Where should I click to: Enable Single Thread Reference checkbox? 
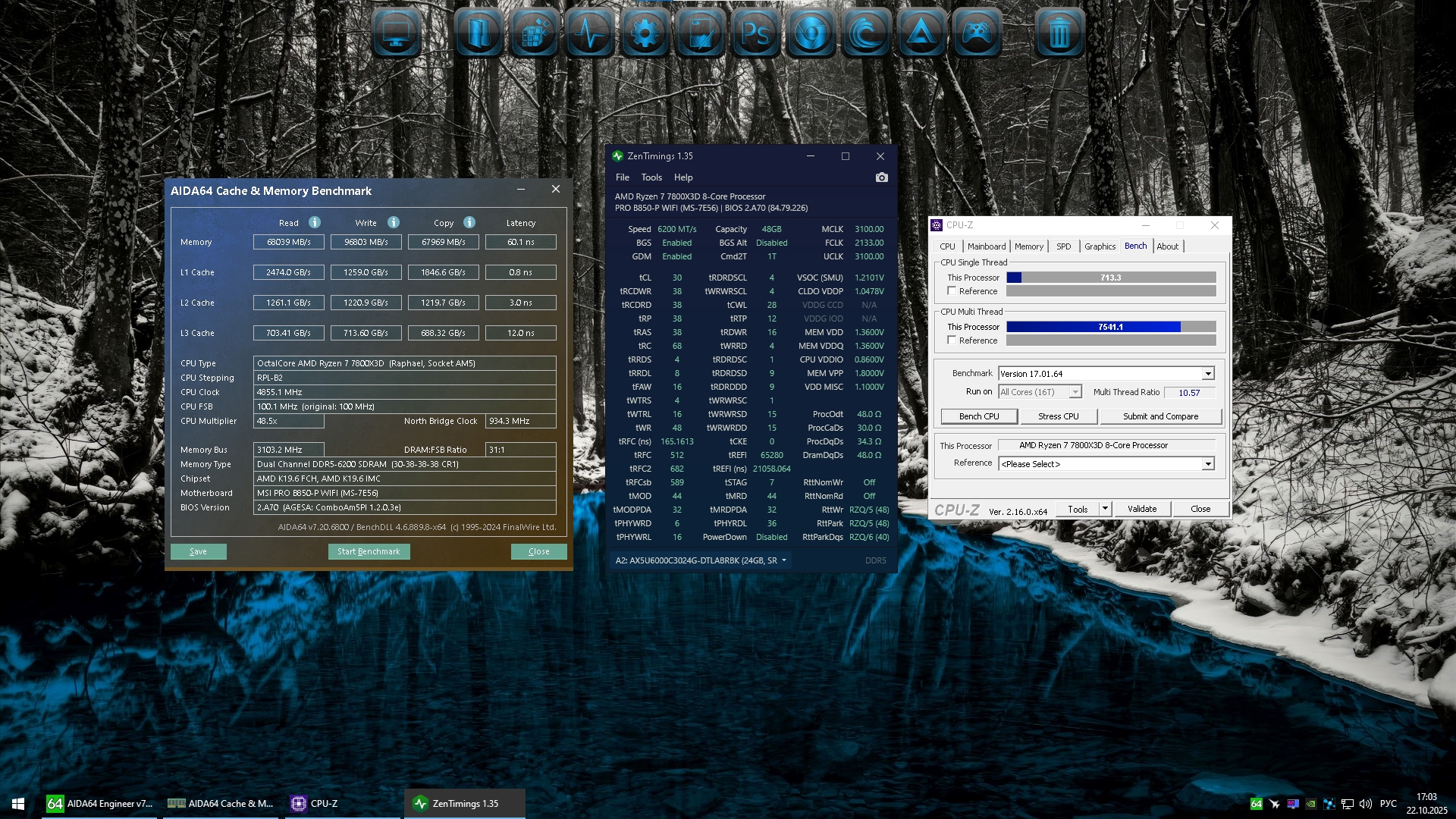[x=952, y=291]
